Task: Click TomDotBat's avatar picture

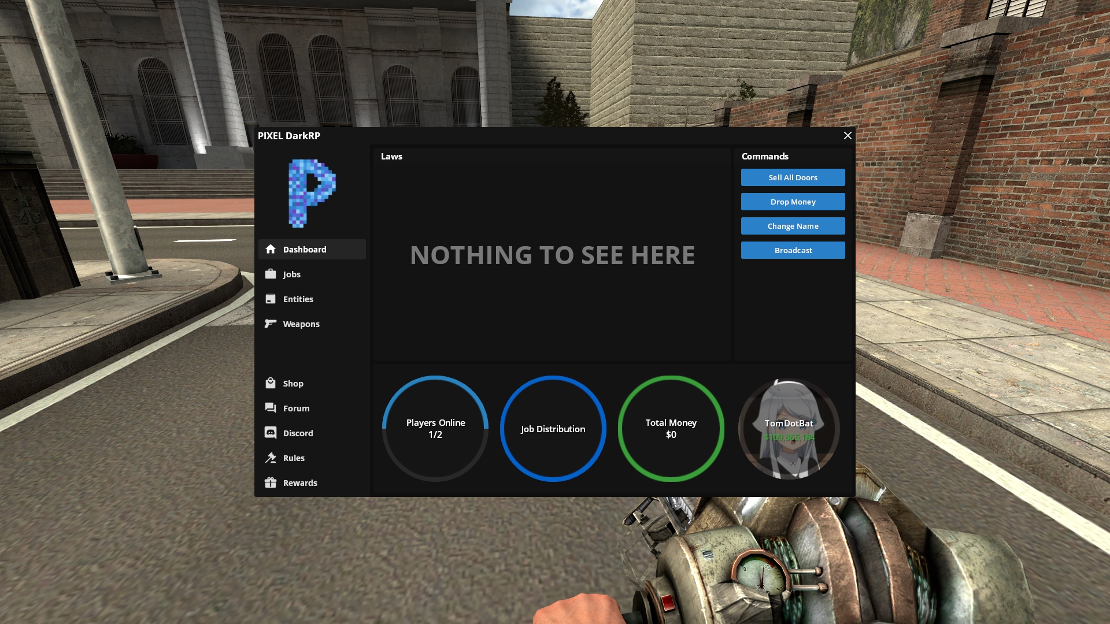Action: coord(789,428)
